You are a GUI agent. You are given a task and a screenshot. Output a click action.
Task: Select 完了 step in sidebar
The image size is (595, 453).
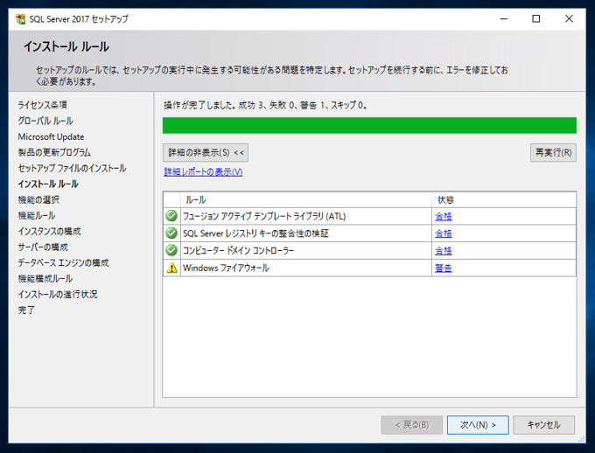tap(26, 310)
